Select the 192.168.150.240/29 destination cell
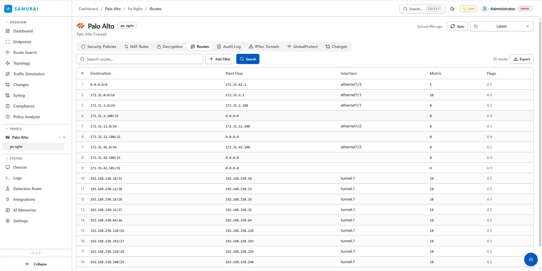 click(107, 262)
